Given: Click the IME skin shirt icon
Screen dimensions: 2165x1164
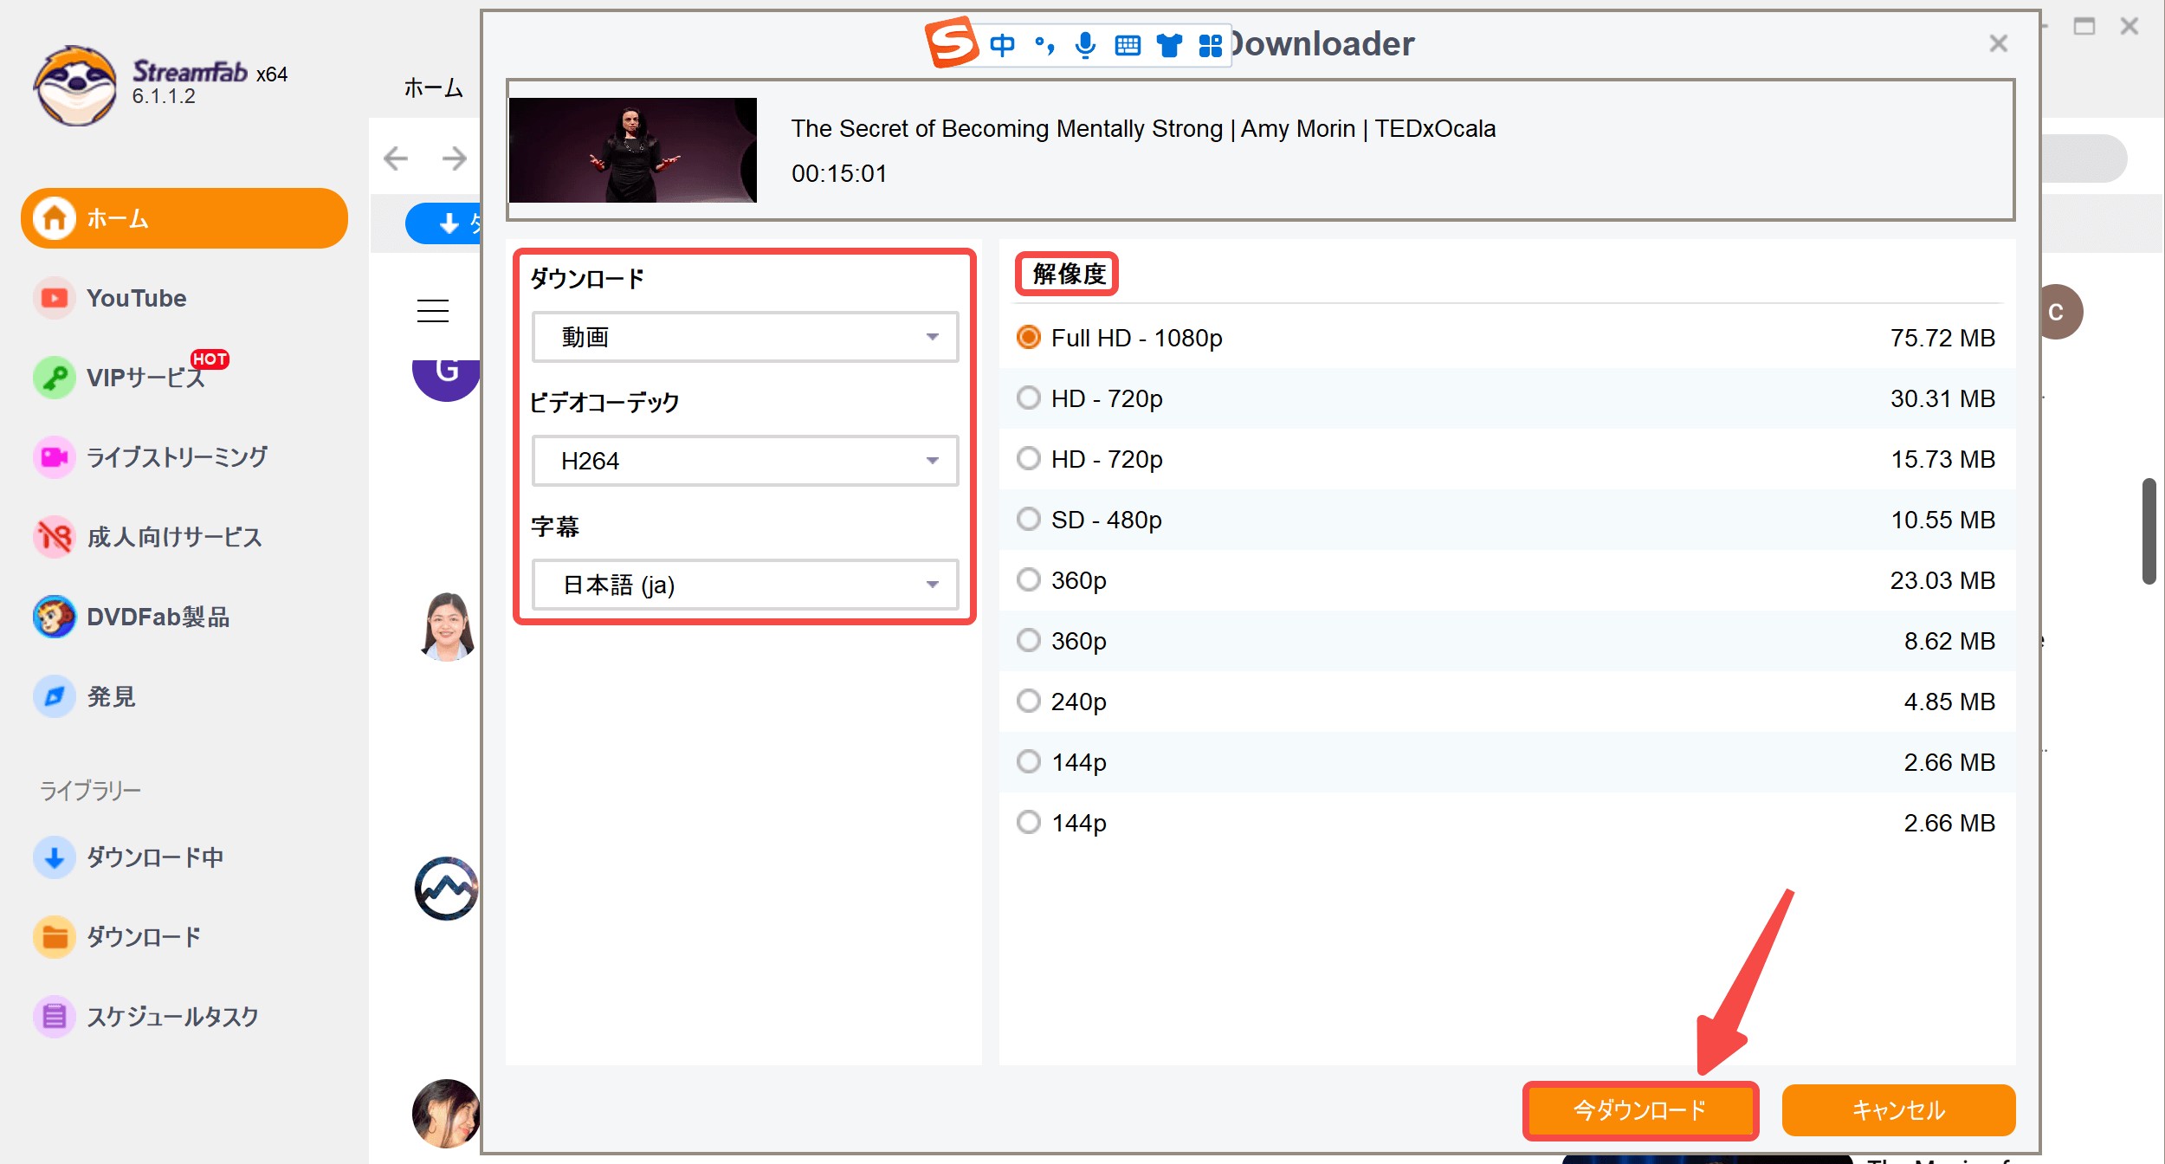Looking at the screenshot, I should pyautogui.click(x=1170, y=45).
